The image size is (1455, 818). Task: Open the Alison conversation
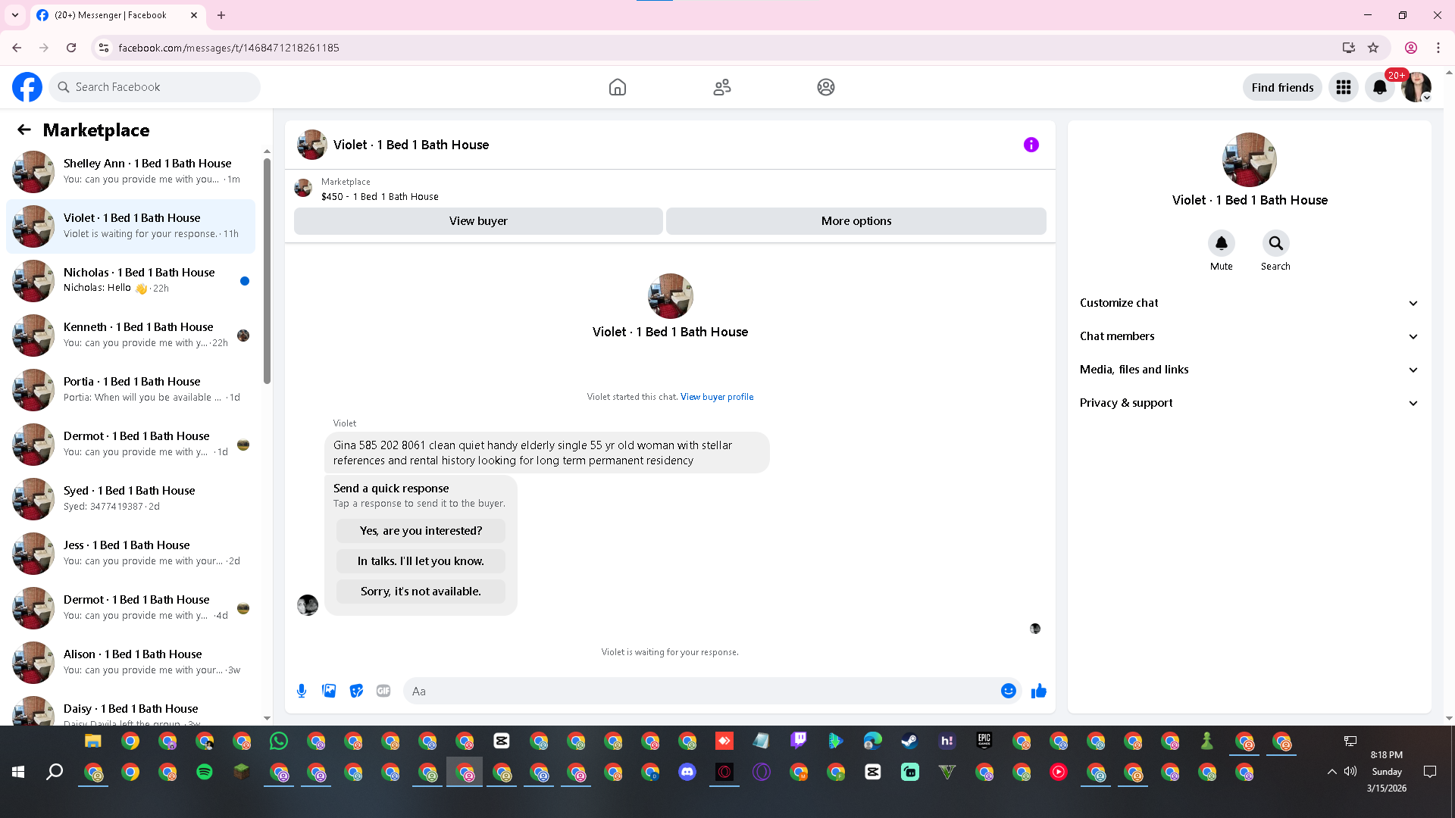130,663
